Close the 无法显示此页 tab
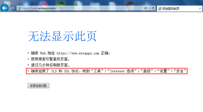 click(x=200, y=8)
